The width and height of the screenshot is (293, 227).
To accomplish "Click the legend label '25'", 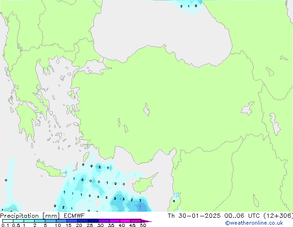I will pyautogui.click(x=90, y=225).
